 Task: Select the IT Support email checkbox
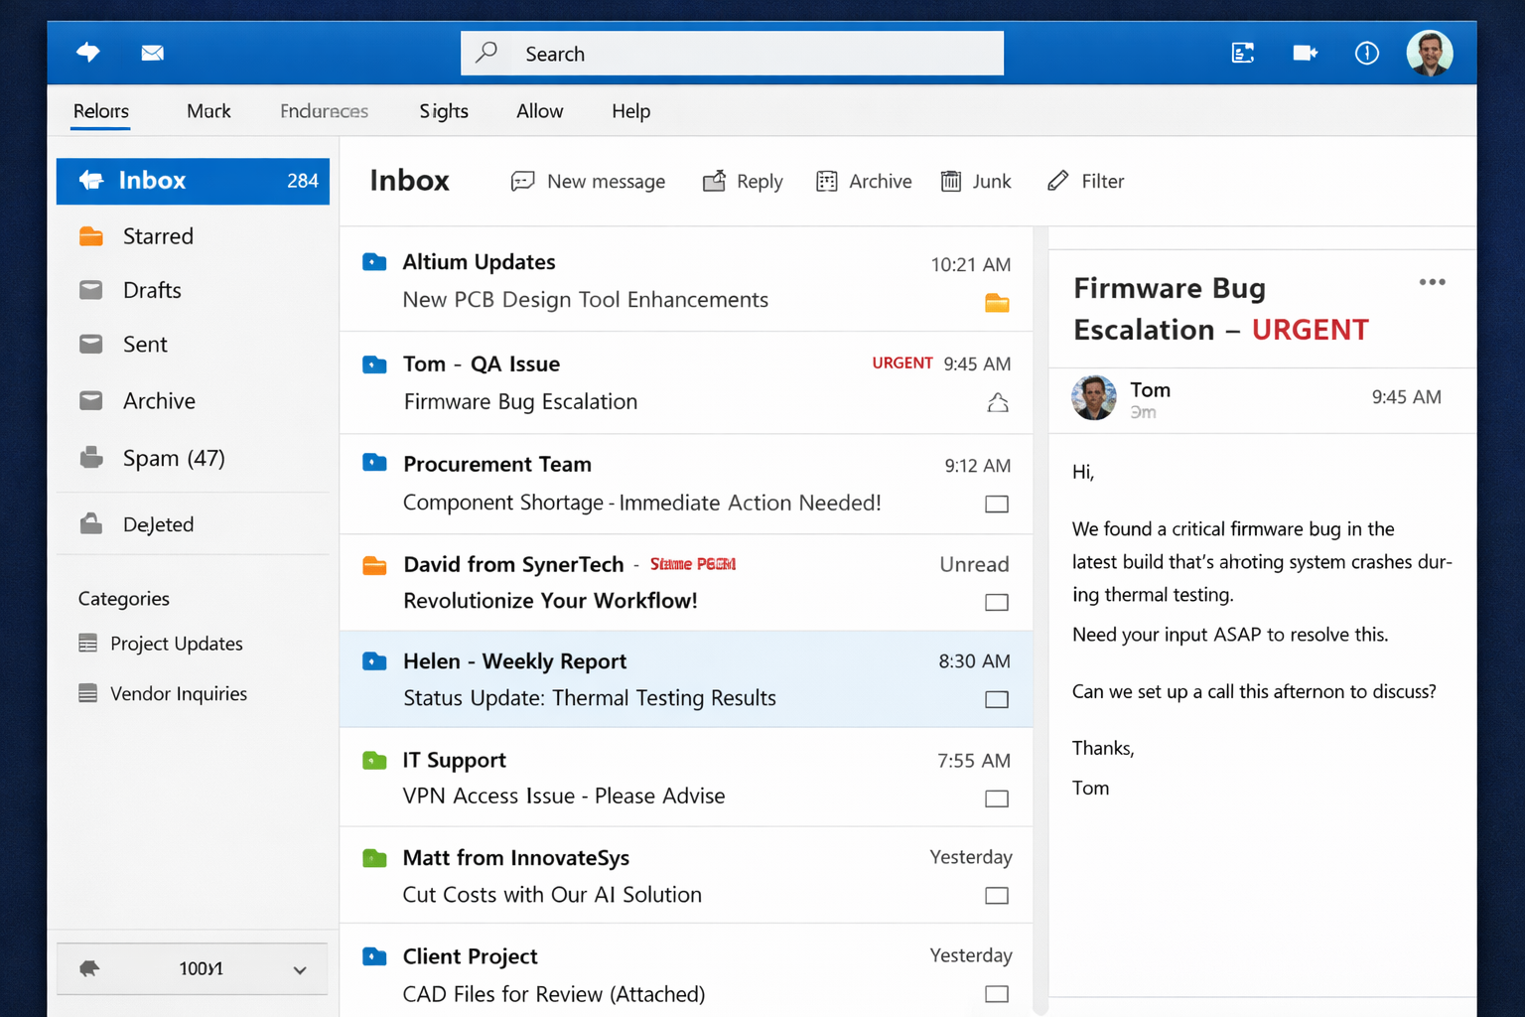tap(997, 799)
